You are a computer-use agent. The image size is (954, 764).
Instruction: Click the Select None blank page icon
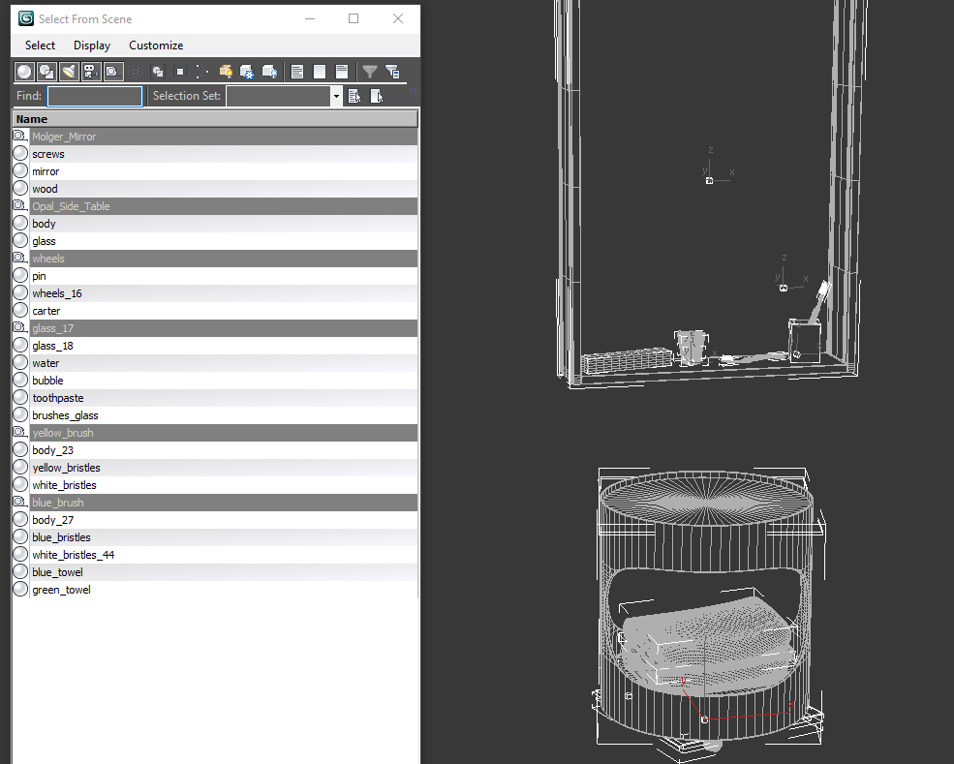320,72
